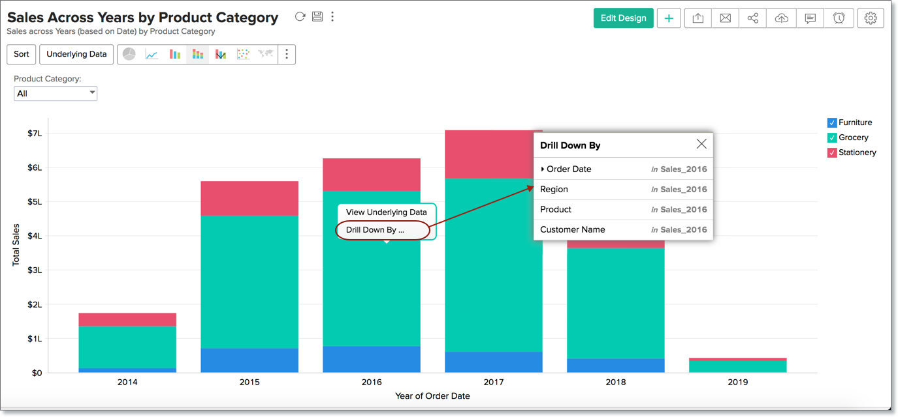This screenshot has width=898, height=417.
Task: Disable the Stationery category in legend
Action: click(x=832, y=152)
